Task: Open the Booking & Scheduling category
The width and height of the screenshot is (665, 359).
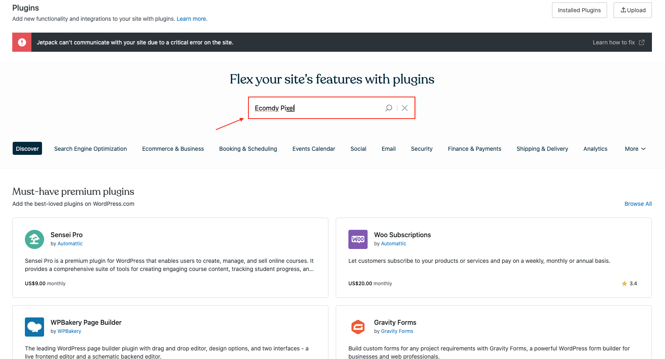Action: tap(248, 149)
